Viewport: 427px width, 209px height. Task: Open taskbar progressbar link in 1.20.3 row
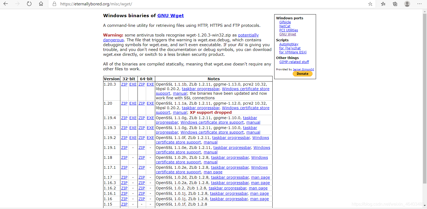[x=200, y=89]
